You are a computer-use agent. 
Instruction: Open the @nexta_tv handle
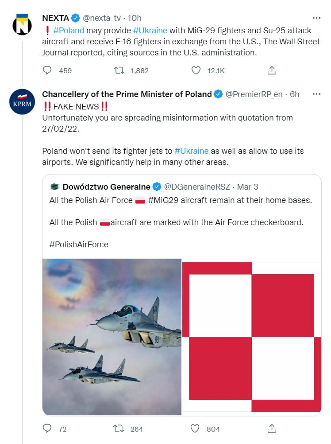pyautogui.click(x=103, y=18)
